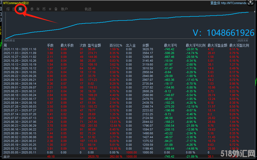This screenshot has width=257, height=160.
Task: Click the 盈亏金额 column header
Action: pos(94,45)
